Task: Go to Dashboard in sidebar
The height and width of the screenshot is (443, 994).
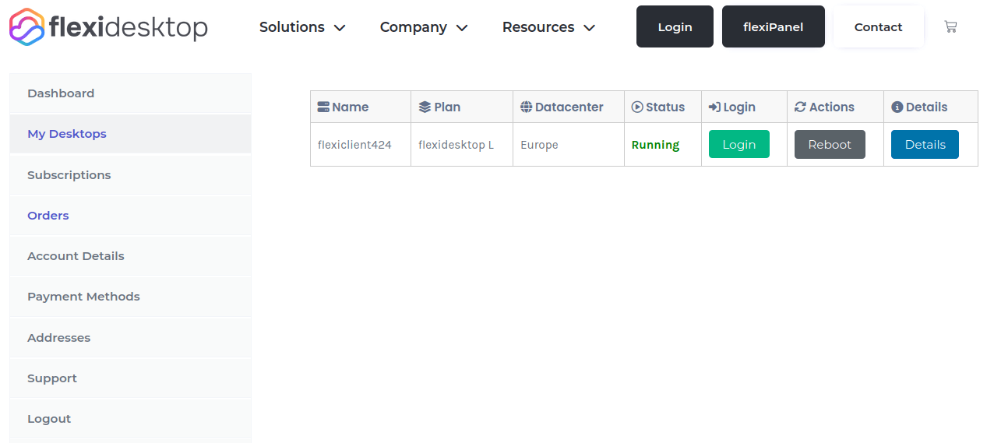Action: point(61,93)
